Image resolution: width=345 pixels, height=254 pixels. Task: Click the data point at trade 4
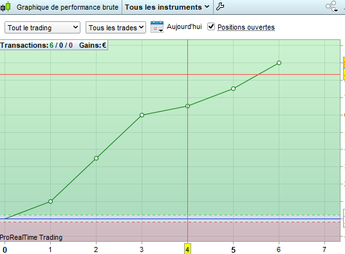click(187, 106)
